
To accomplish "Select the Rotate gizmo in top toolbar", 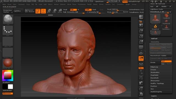I will tap(60, 11).
